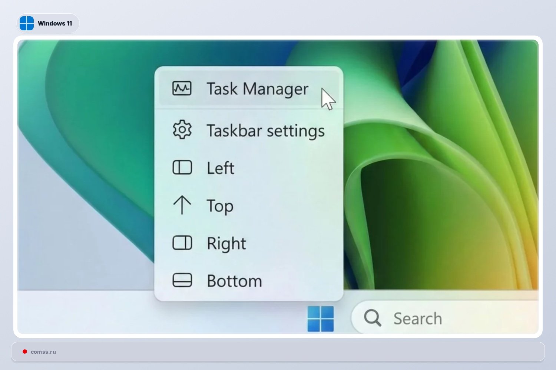Click the Right alignment icon
Viewport: 556px width, 370px height.
click(182, 243)
